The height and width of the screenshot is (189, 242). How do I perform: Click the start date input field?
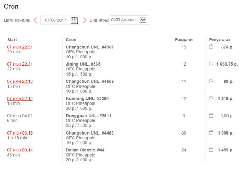[56, 20]
